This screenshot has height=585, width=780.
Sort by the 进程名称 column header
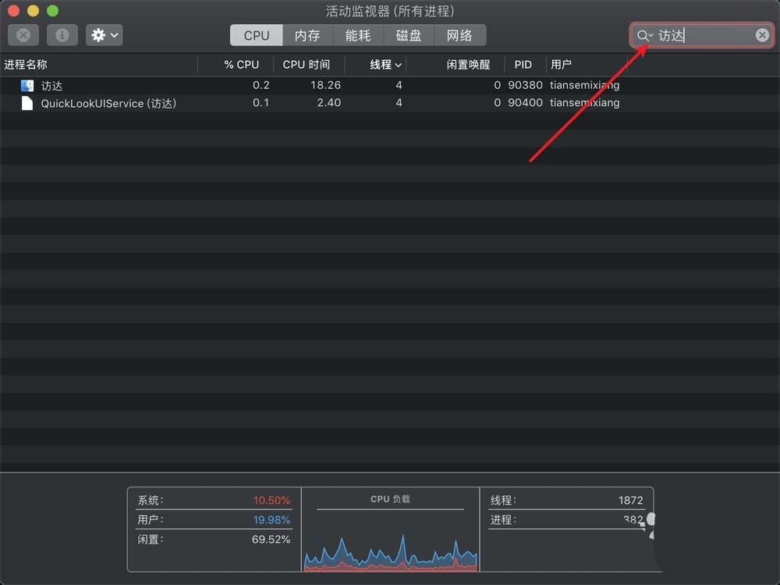27,65
